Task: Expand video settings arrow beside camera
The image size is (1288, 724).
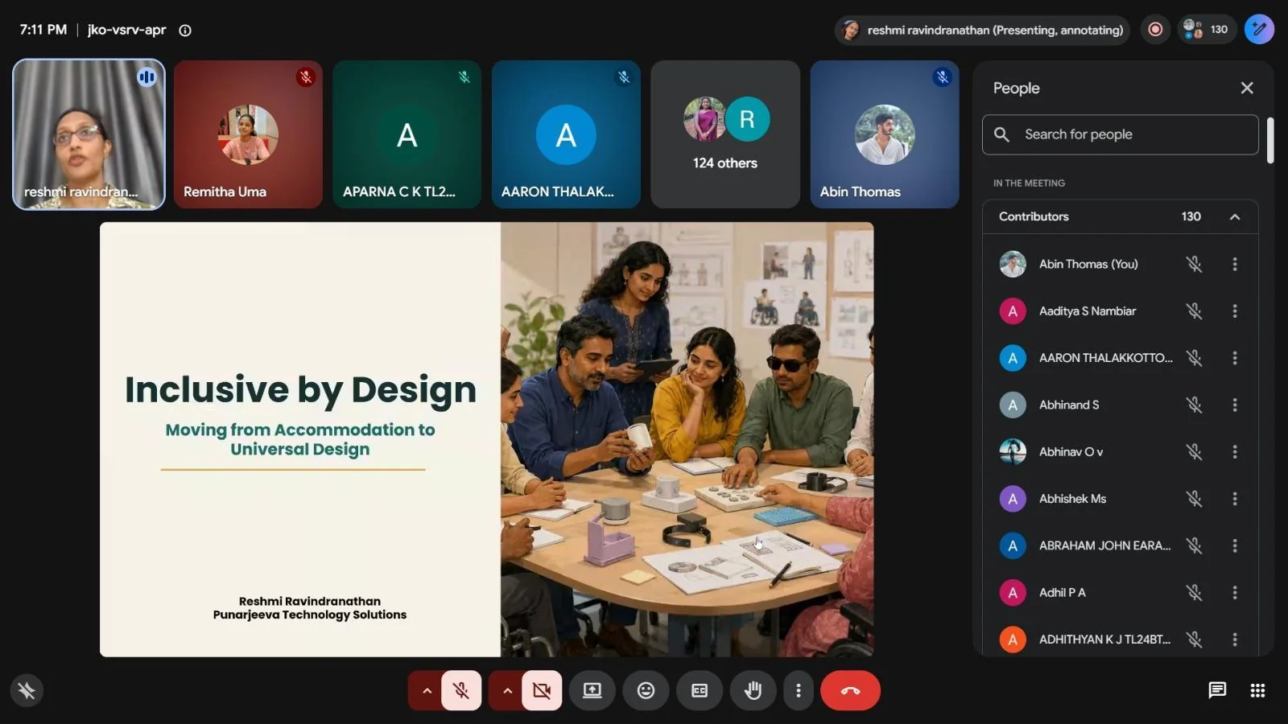Action: pos(507,690)
